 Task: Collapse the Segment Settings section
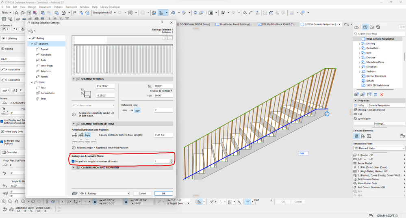(74, 79)
